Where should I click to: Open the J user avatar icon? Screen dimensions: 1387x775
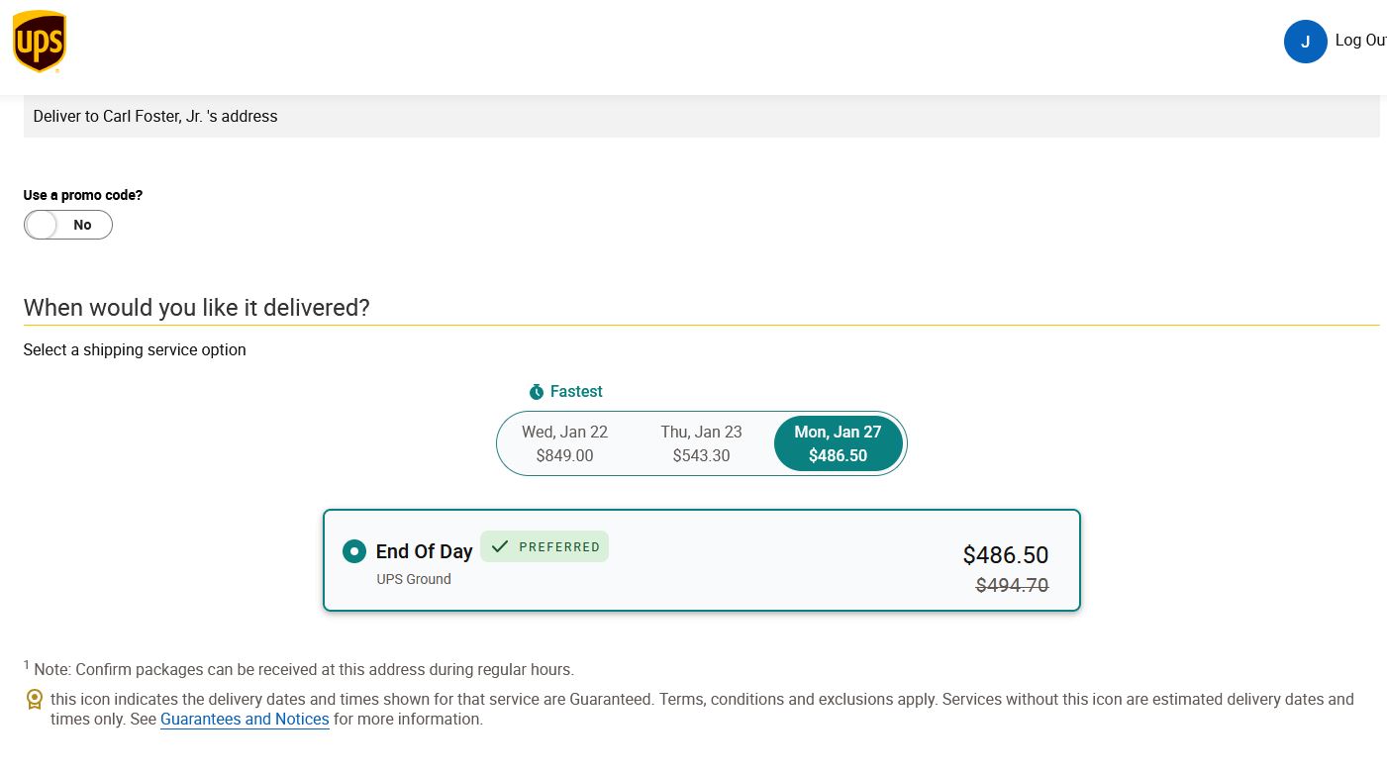(x=1305, y=42)
